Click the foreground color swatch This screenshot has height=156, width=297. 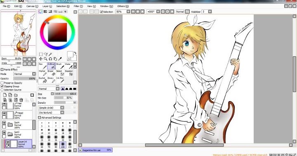tap(70, 54)
